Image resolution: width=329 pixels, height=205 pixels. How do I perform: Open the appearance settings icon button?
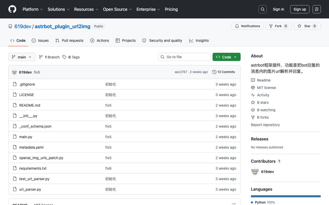pyautogui.click(x=317, y=9)
